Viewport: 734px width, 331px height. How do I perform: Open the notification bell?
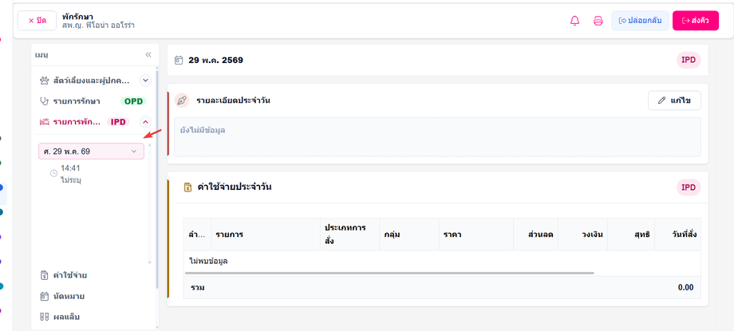[x=574, y=21]
